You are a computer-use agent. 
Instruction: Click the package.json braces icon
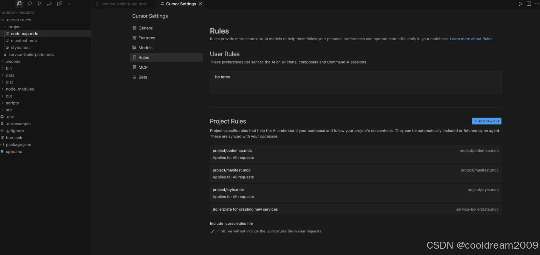(x=2, y=144)
